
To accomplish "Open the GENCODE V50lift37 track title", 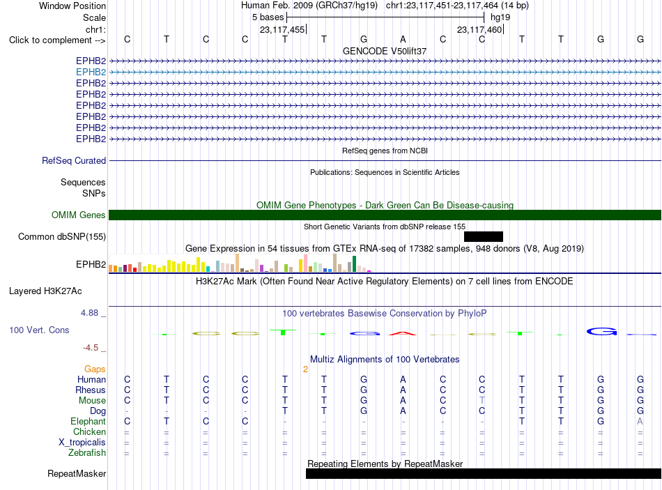I will pos(385,51).
